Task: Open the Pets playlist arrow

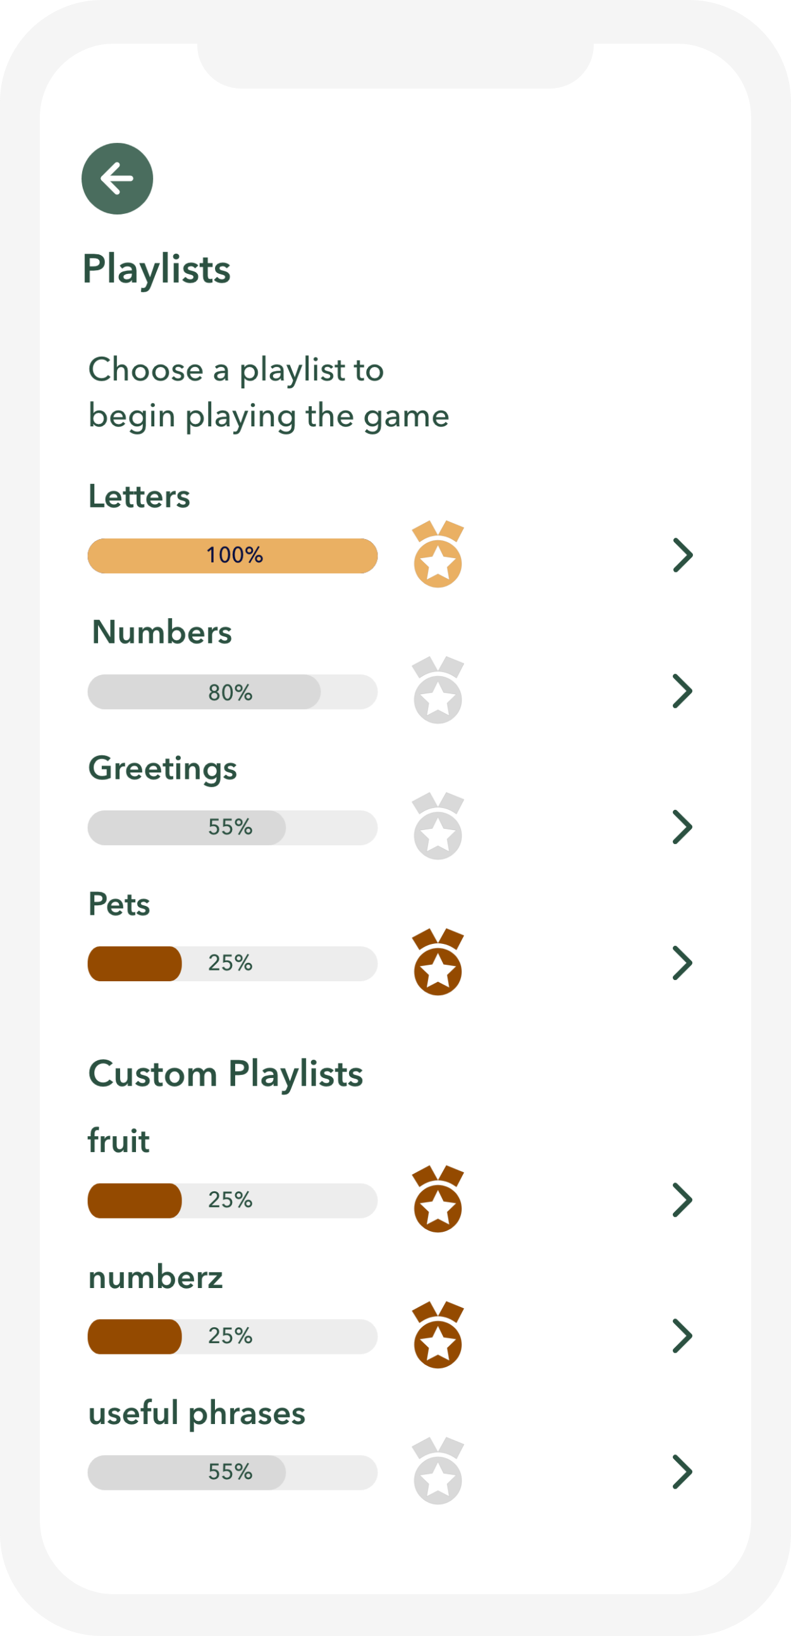Action: pyautogui.click(x=682, y=964)
